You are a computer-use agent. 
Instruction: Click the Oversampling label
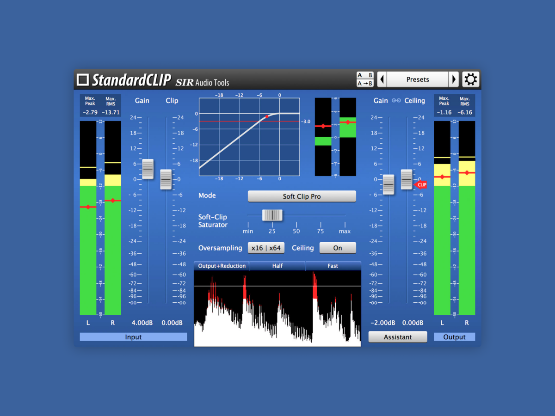click(x=220, y=248)
